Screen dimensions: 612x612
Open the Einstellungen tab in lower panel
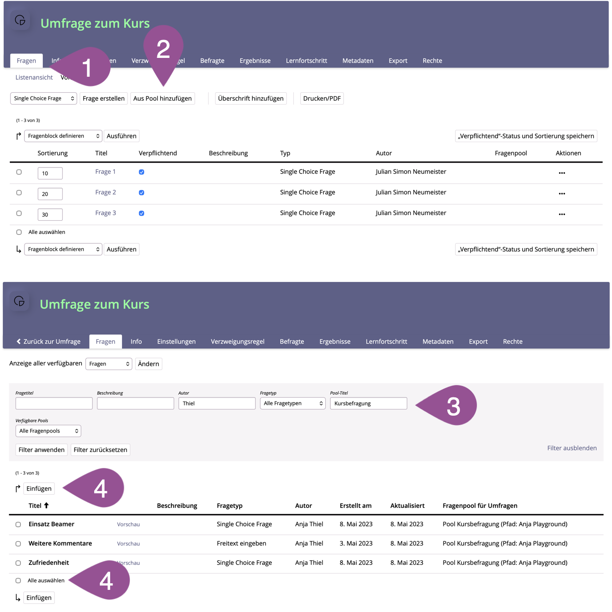click(176, 341)
